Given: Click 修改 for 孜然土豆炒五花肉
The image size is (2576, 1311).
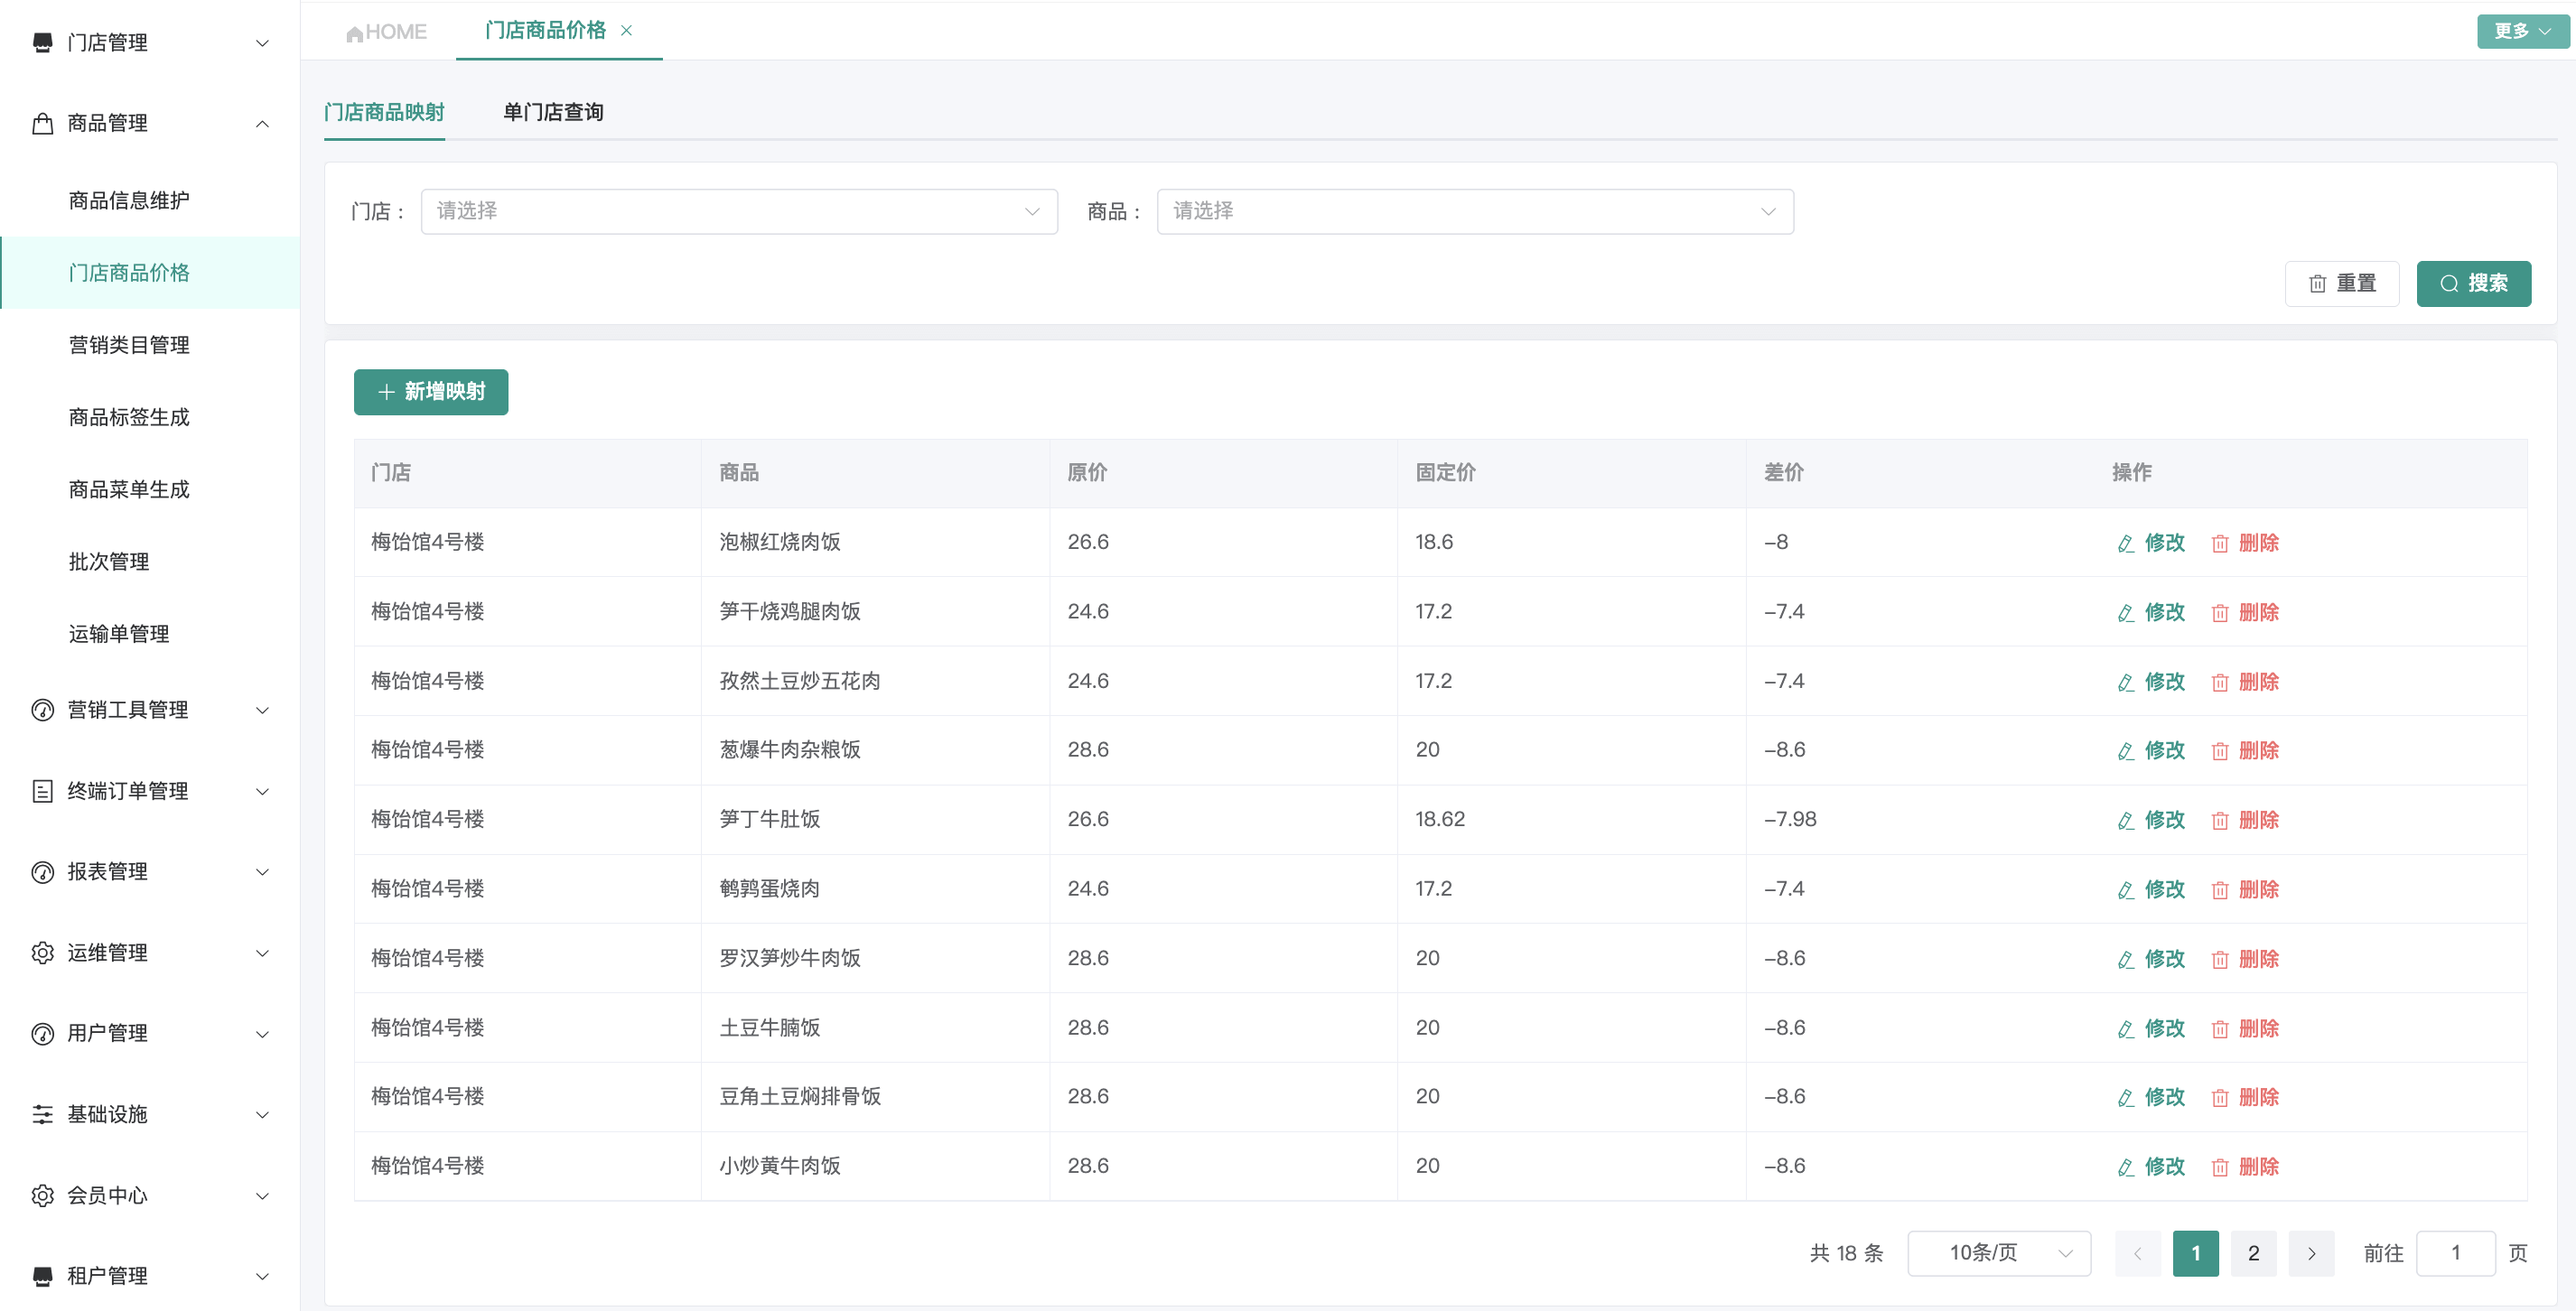Looking at the screenshot, I should (2151, 682).
